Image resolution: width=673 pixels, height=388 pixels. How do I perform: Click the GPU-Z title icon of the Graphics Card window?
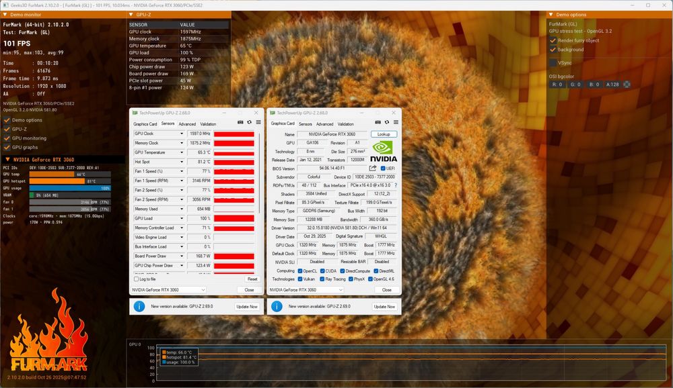tap(272, 113)
